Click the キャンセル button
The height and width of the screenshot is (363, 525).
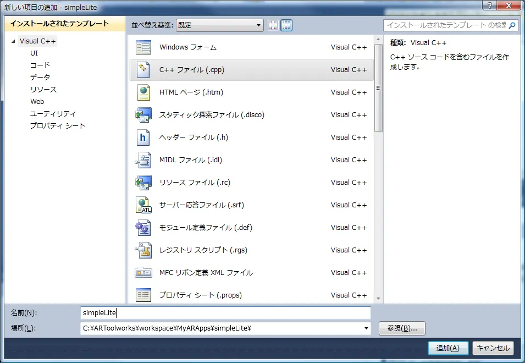pyautogui.click(x=493, y=348)
